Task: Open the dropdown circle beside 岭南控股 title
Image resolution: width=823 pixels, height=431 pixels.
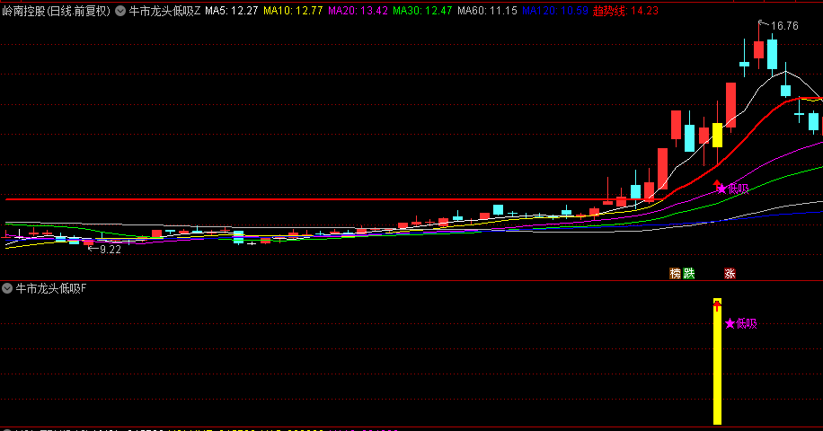Action: [120, 11]
